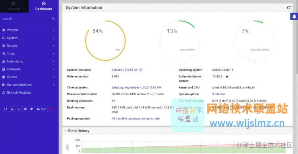Click the Servers stack icon

(4, 46)
